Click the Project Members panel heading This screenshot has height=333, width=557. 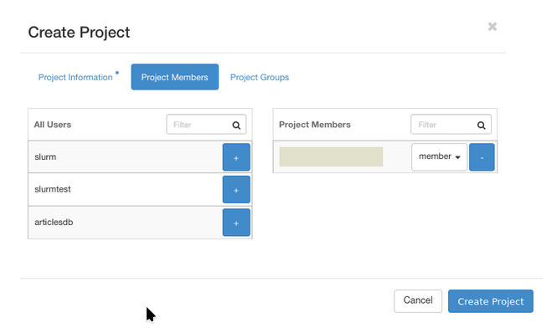(x=315, y=125)
